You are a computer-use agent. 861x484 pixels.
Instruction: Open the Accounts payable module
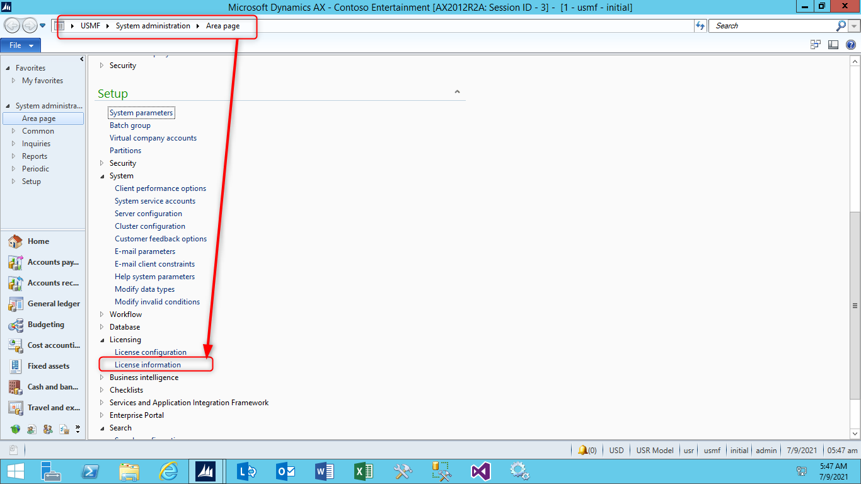coord(43,262)
